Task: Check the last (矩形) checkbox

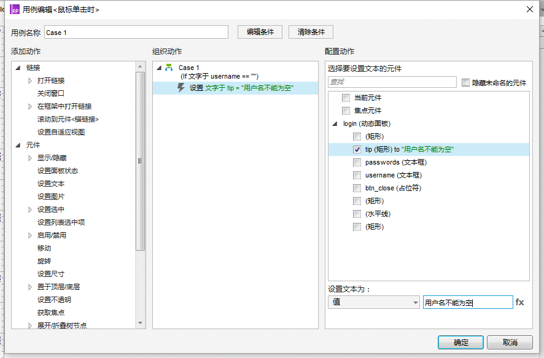Action: (x=357, y=227)
